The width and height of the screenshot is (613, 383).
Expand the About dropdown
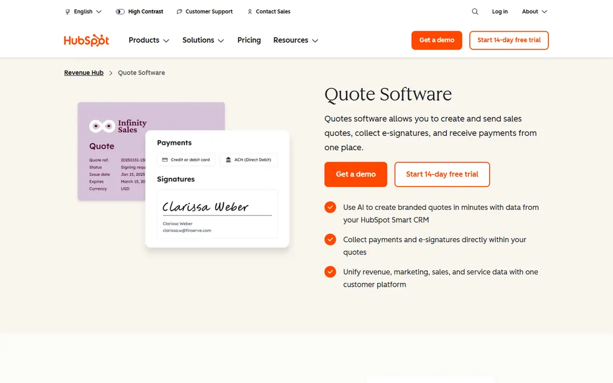[x=534, y=12]
